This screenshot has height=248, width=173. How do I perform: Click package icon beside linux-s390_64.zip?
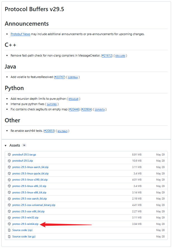[x=9, y=180]
